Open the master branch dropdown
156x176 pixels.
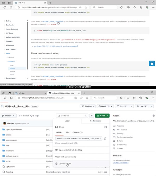click(9, 115)
